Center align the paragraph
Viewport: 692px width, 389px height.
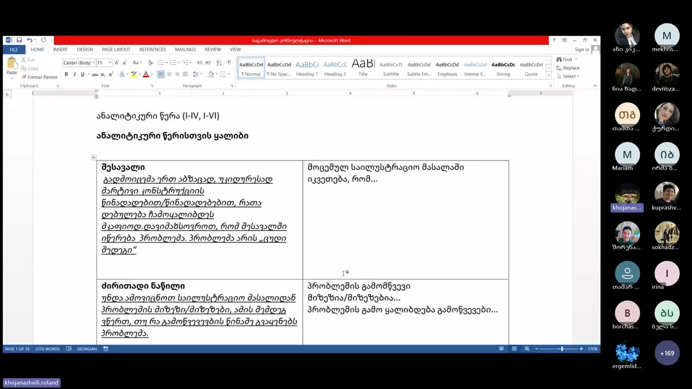click(x=169, y=75)
